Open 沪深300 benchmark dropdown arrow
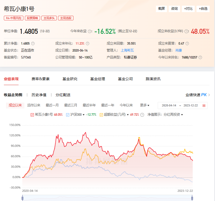 84,115
